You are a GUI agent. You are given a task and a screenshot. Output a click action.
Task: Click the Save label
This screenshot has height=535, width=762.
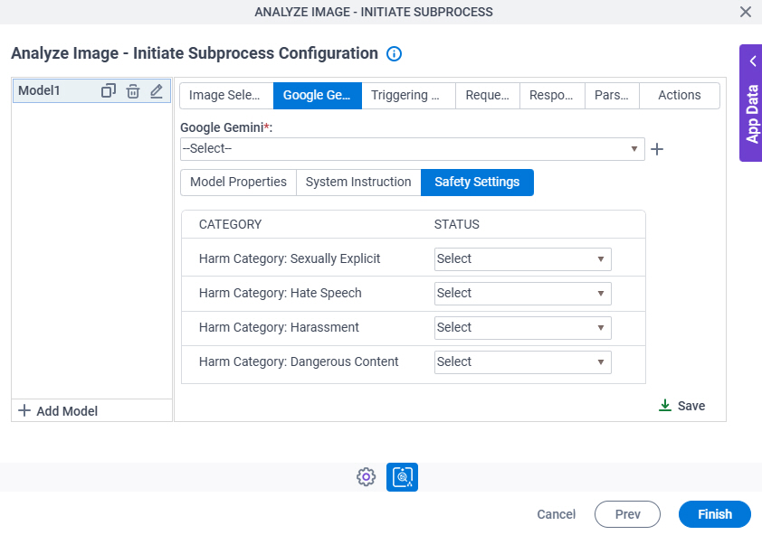pos(691,406)
